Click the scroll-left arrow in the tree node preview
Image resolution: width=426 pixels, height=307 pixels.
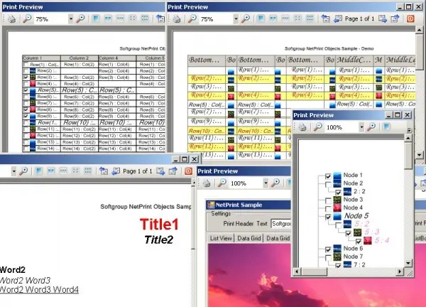point(296,271)
